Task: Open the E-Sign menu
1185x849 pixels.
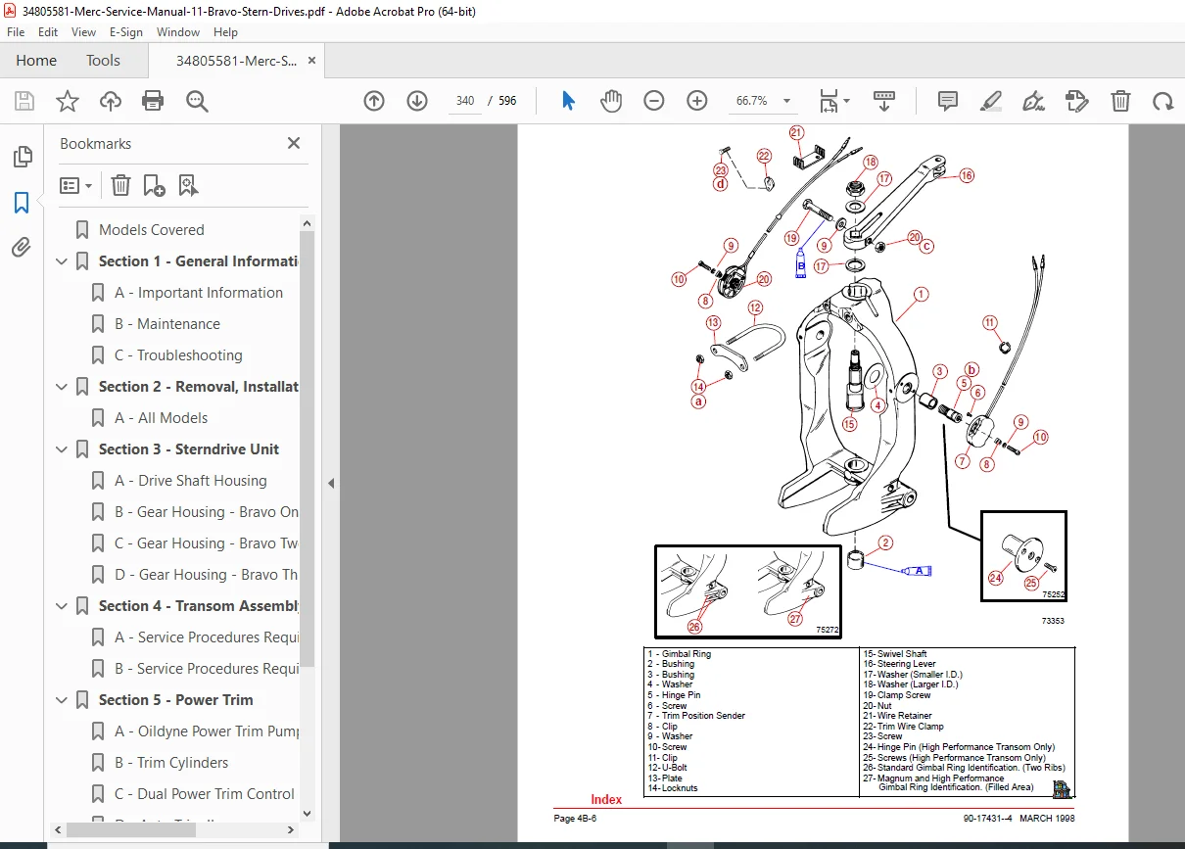Action: tap(126, 32)
